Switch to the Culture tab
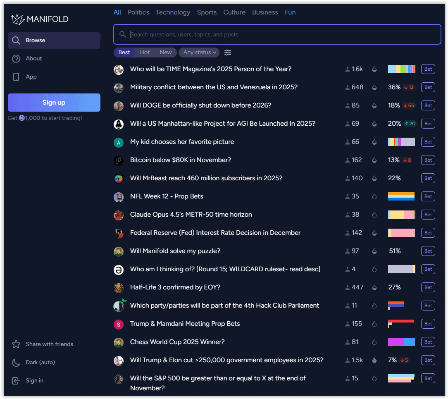448x399 pixels. 234,12
